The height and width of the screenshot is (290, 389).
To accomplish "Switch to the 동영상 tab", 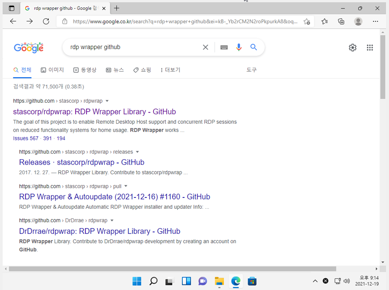I will (85, 70).
